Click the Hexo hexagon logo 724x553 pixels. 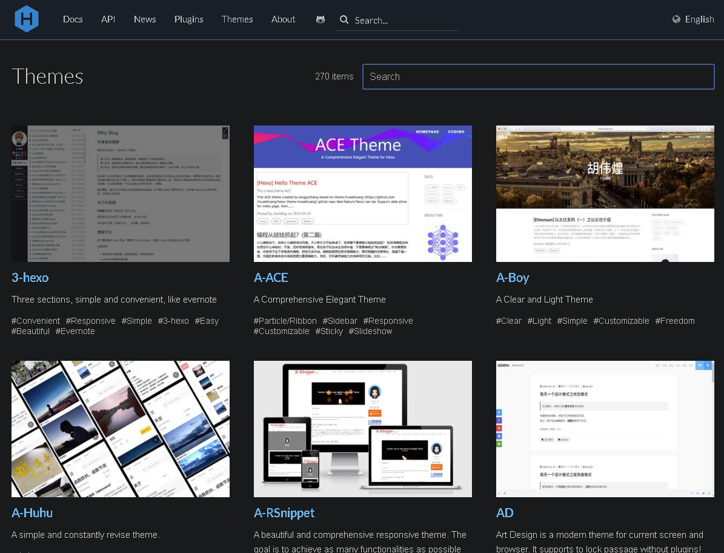click(x=27, y=19)
